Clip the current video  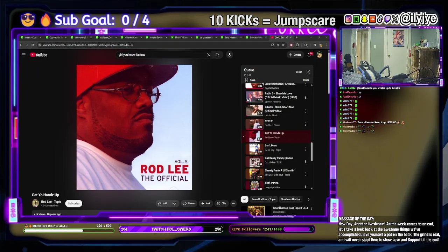[x=221, y=203]
